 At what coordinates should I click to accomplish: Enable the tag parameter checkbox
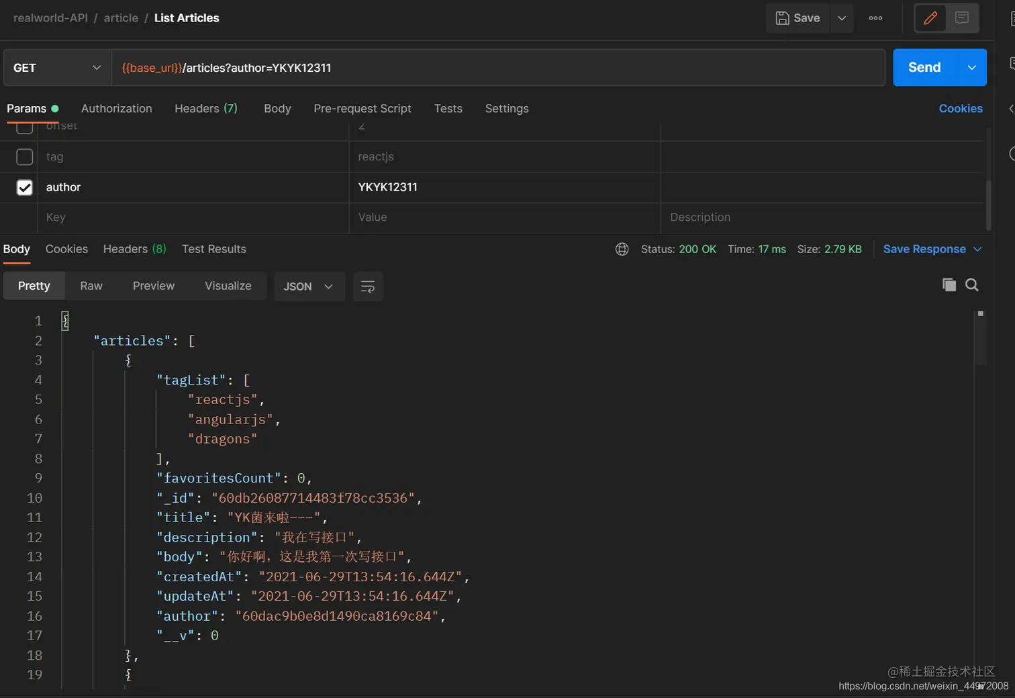pyautogui.click(x=25, y=157)
